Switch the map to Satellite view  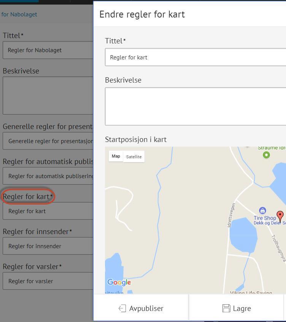[x=134, y=157]
